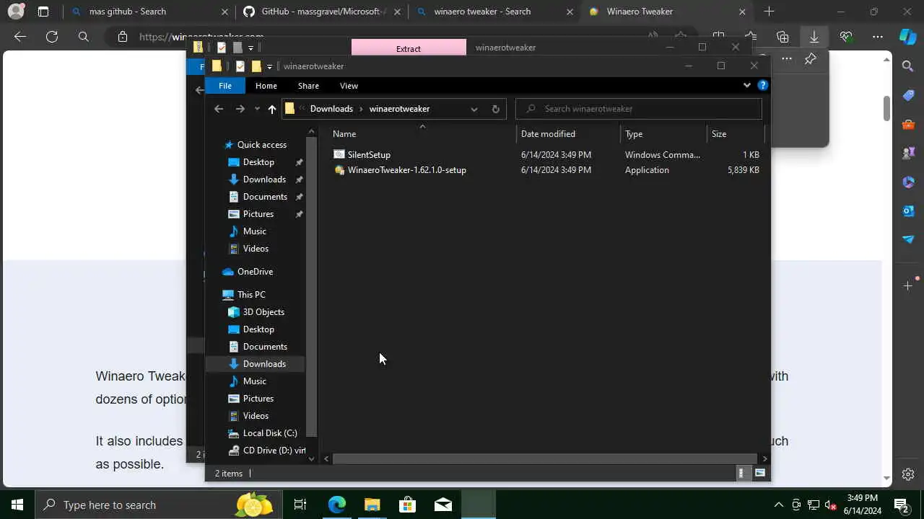Open Edge Settings and more menu
Image resolution: width=924 pixels, height=519 pixels.
[x=878, y=37]
